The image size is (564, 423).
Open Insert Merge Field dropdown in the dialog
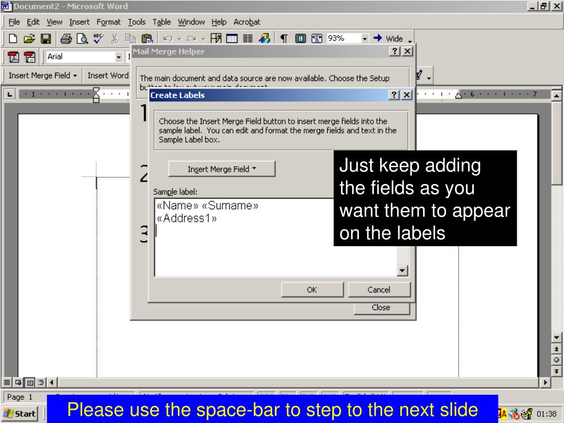(222, 169)
